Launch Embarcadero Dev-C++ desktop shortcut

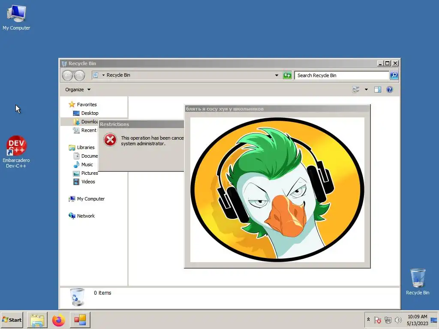coord(16,151)
